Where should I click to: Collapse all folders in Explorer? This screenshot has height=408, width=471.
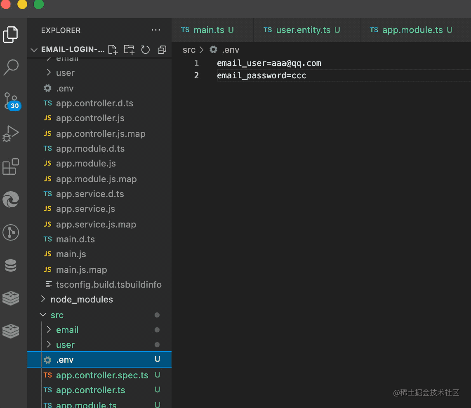coord(162,50)
